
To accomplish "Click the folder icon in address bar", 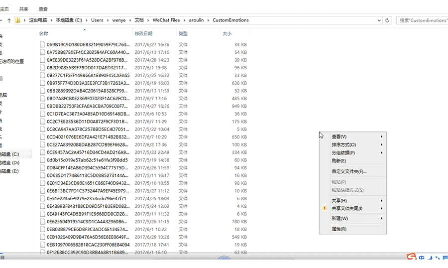I will coord(18,20).
